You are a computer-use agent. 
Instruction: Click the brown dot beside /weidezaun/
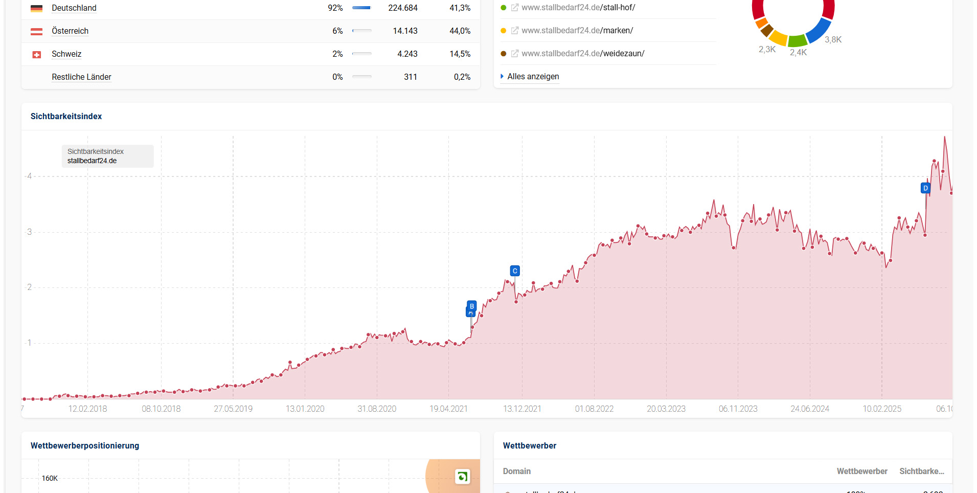503,54
